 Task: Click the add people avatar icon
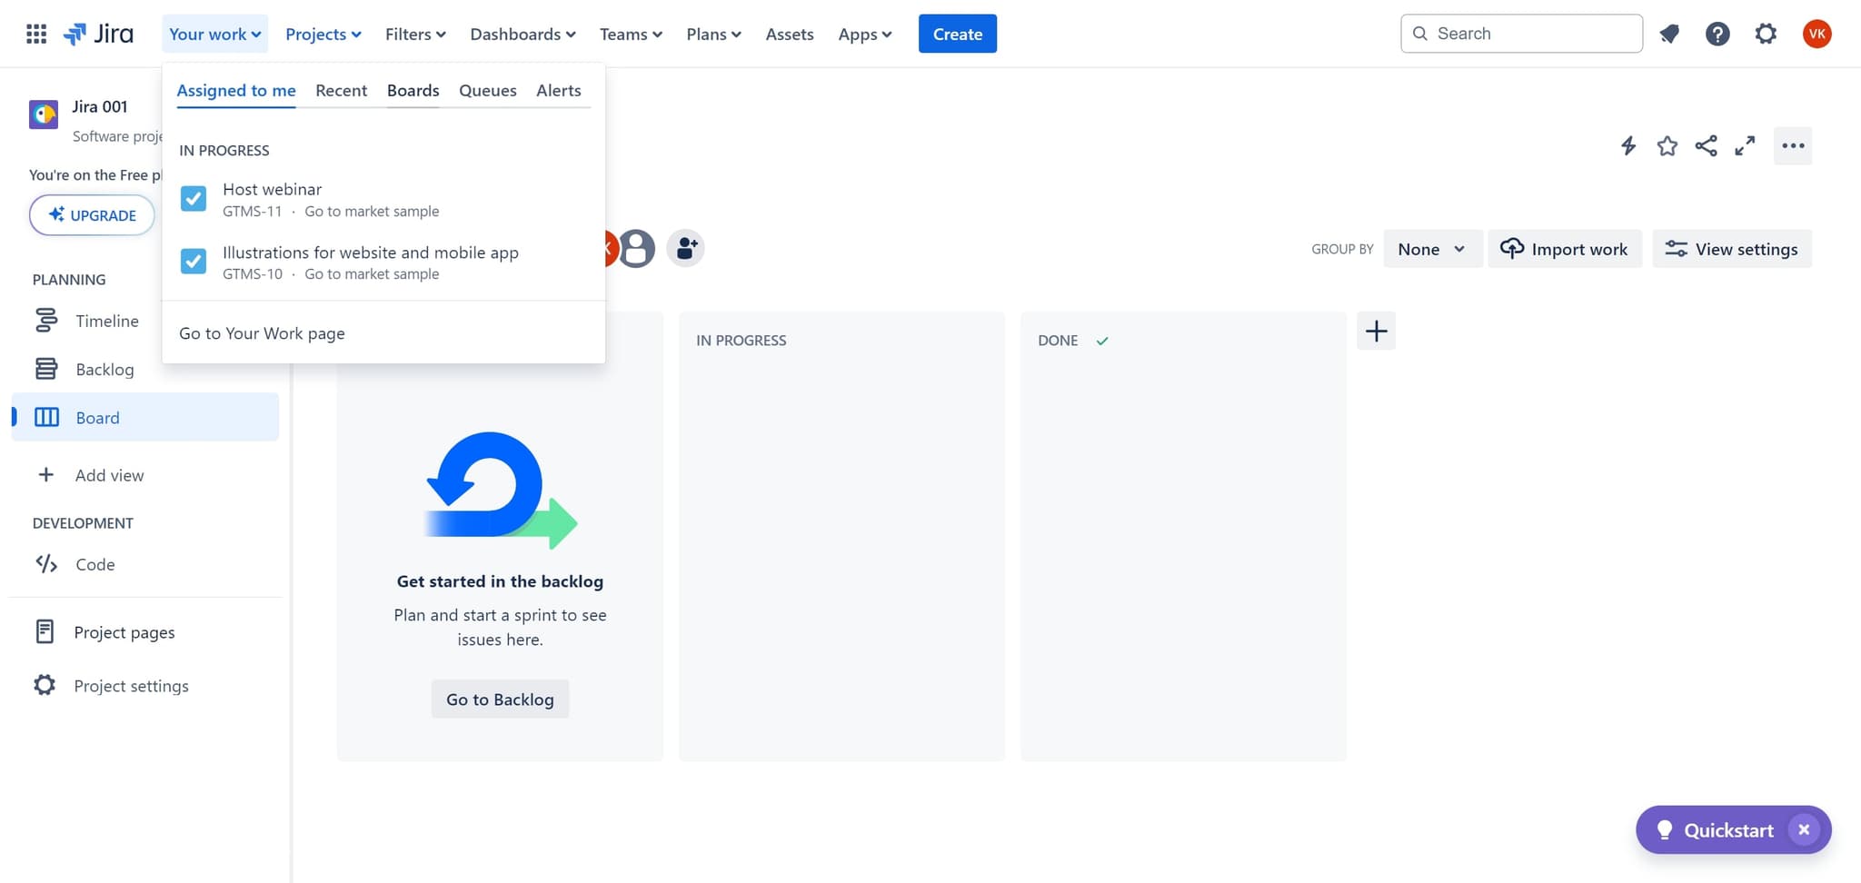tap(686, 248)
